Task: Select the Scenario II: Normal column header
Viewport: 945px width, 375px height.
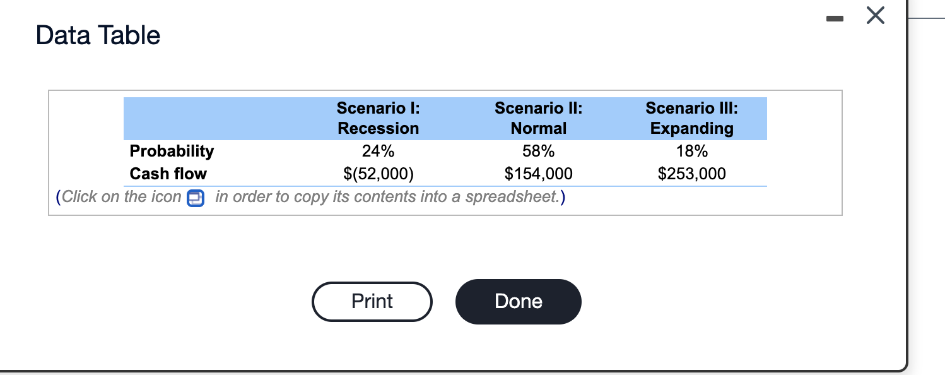Action: pyautogui.click(x=538, y=118)
